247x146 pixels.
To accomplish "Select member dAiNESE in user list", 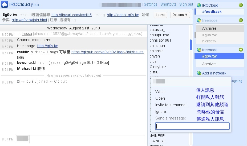I will pos(157,136).
